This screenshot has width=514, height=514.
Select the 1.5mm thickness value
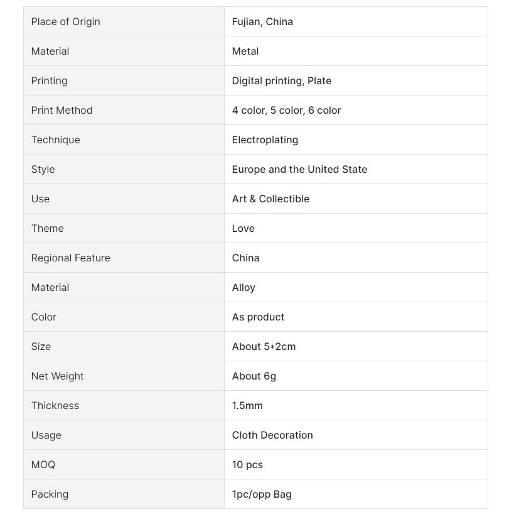247,405
